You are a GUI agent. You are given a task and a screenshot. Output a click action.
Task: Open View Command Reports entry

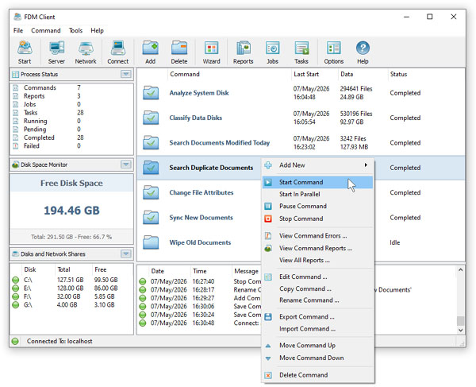(317, 249)
